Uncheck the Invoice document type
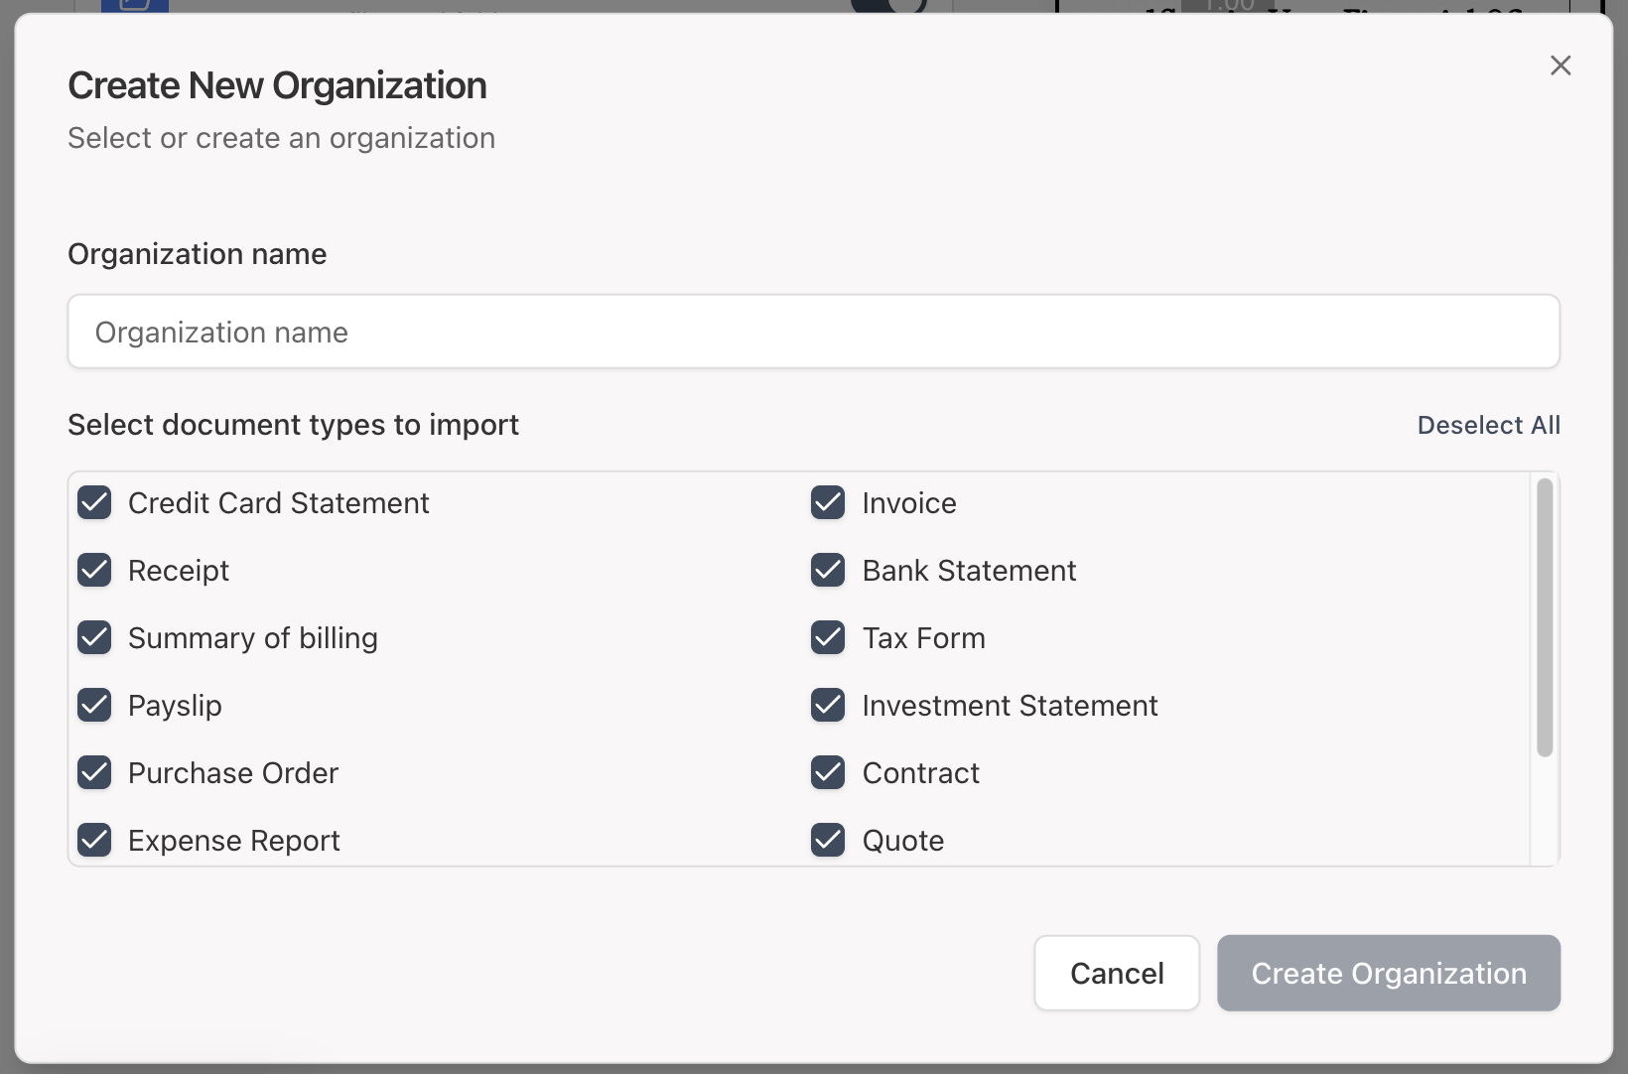Screen dimensions: 1628x1074 (x=828, y=503)
